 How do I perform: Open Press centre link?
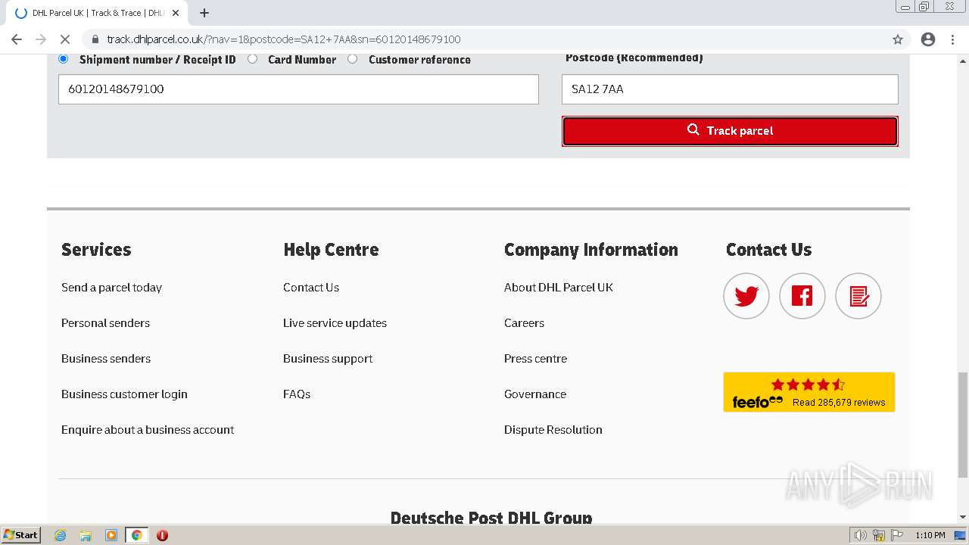[x=535, y=359]
